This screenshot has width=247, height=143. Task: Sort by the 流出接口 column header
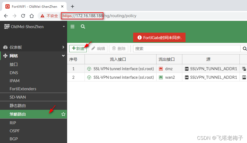(x=169, y=59)
